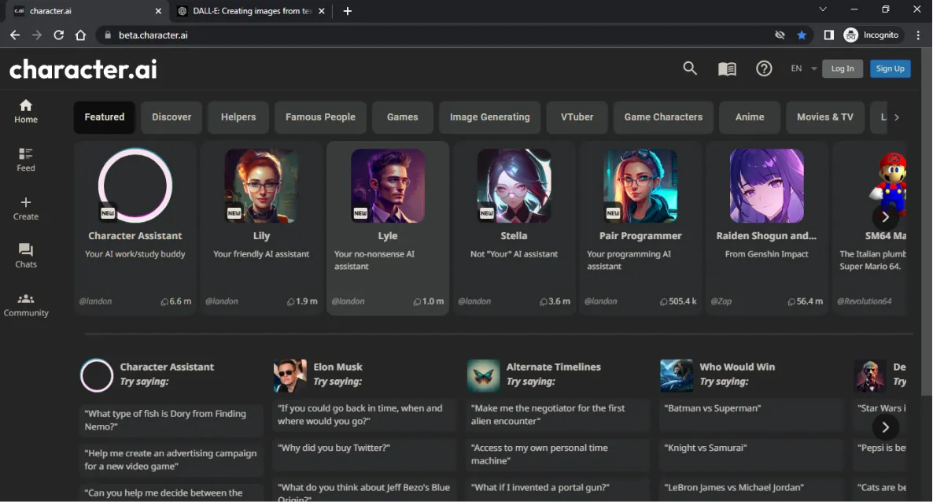Open a new browser tab
Image resolution: width=933 pixels, height=502 pixels.
click(x=348, y=11)
